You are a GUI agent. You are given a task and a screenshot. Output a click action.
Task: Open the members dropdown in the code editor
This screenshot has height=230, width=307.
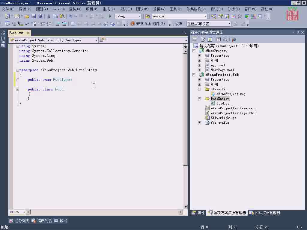tap(186, 40)
